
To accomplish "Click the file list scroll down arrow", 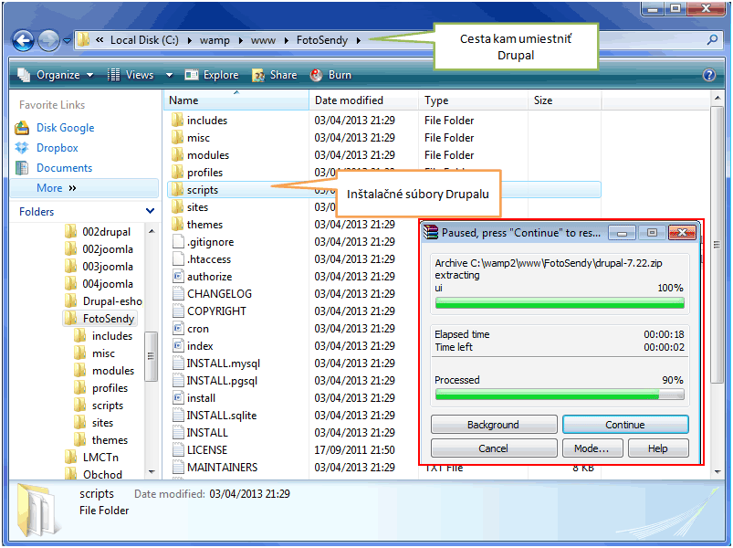I will pos(717,472).
